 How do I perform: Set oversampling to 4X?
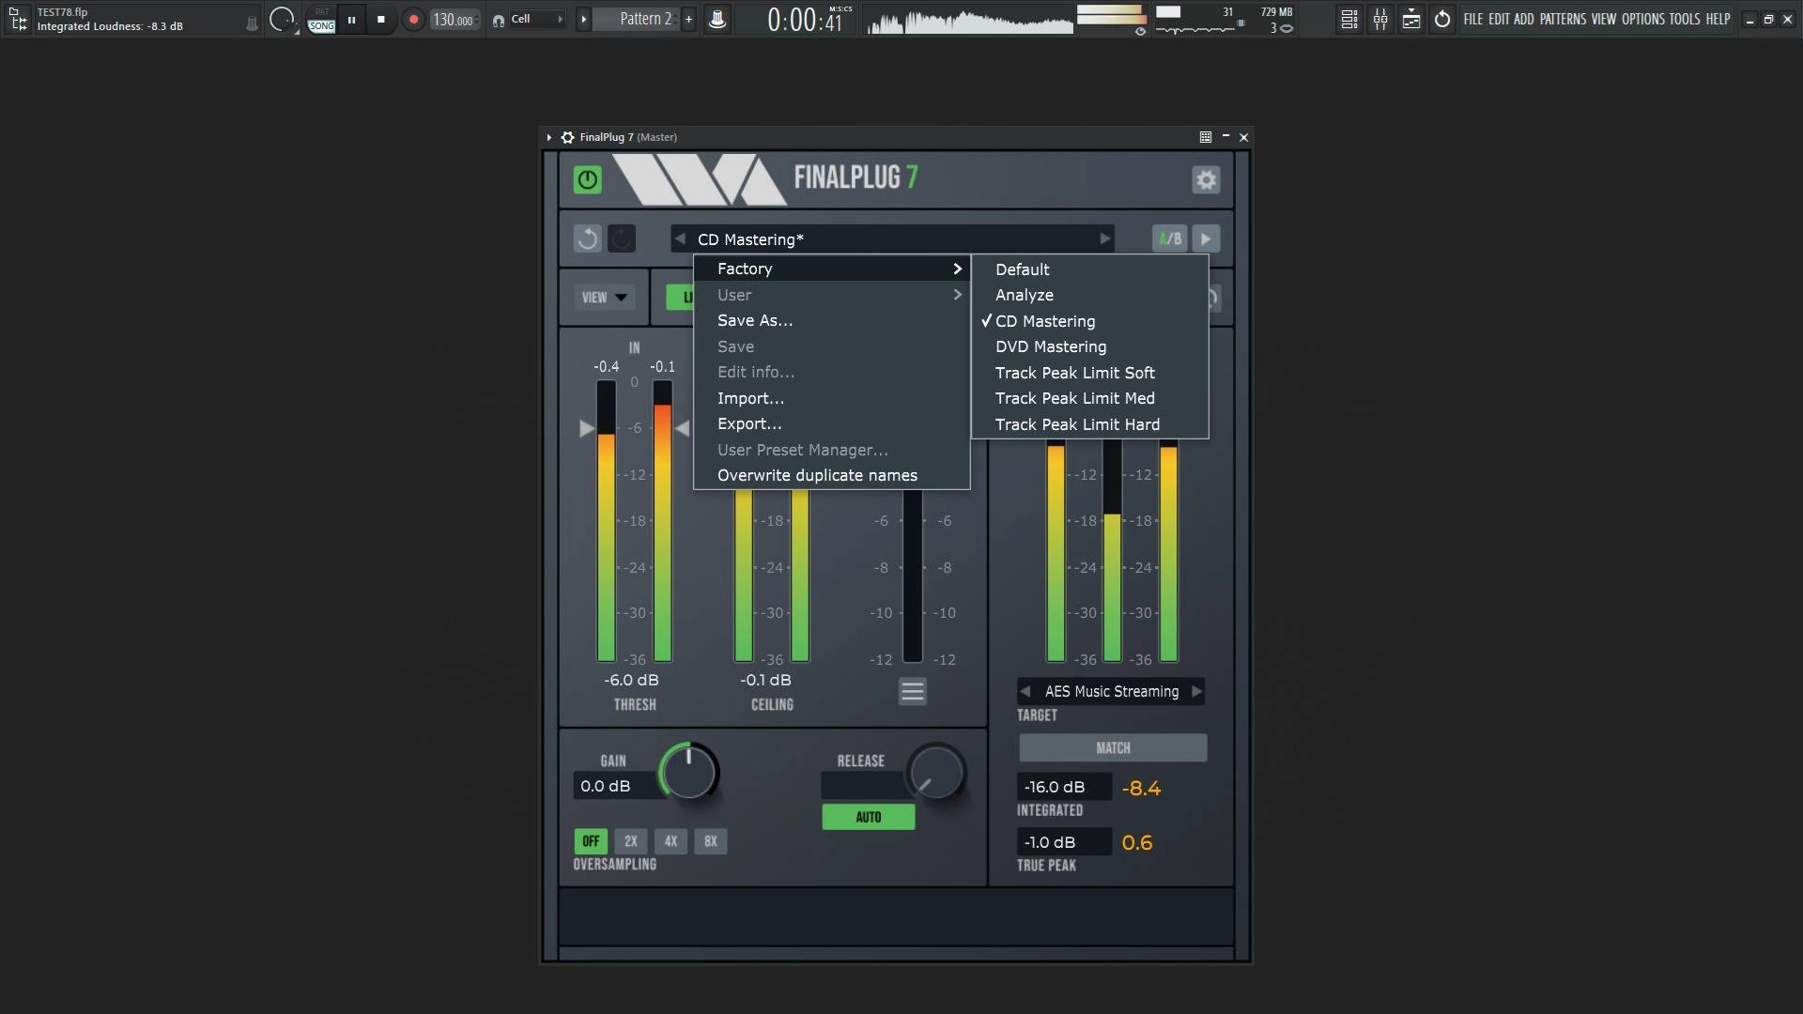point(670,841)
